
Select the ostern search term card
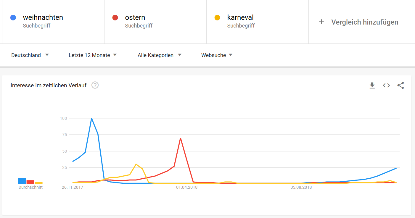155,21
